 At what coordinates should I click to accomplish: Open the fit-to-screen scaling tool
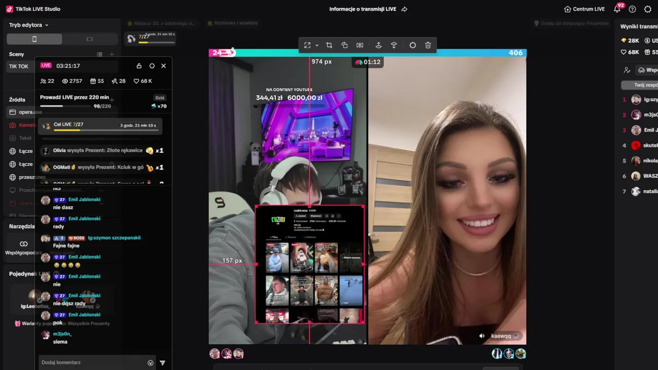coord(307,45)
